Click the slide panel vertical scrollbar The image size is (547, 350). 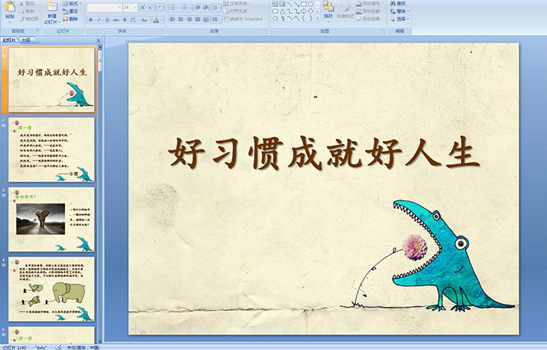click(x=101, y=193)
